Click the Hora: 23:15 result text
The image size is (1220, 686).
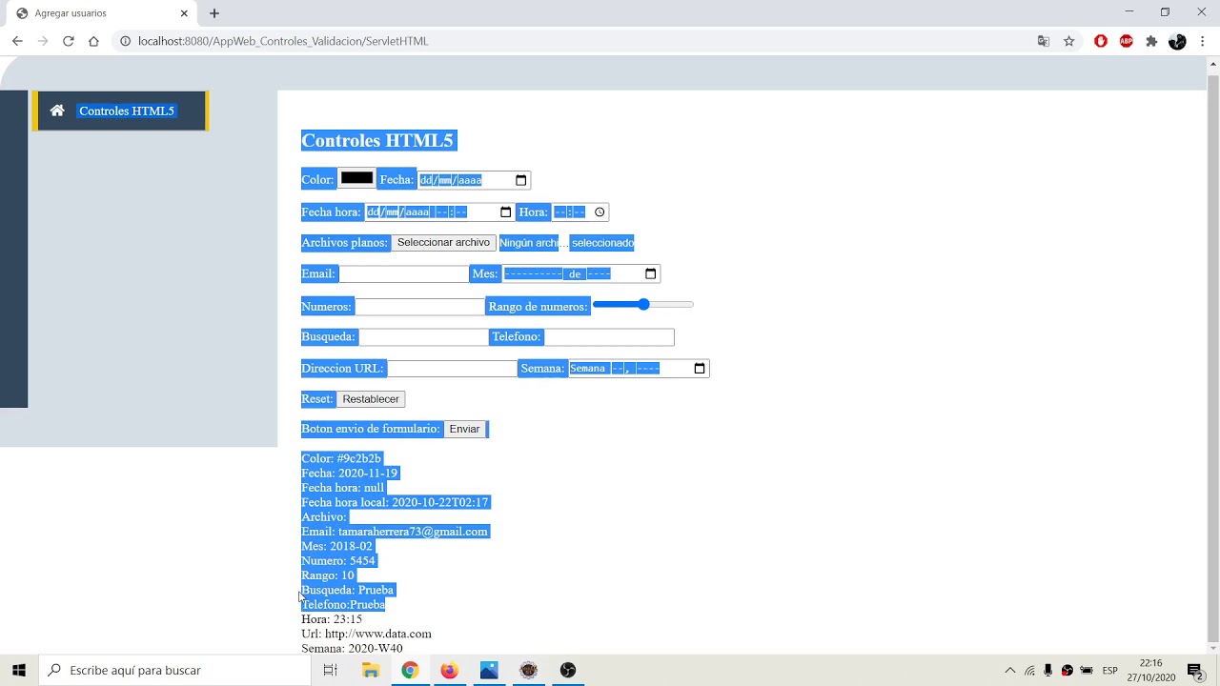332,619
